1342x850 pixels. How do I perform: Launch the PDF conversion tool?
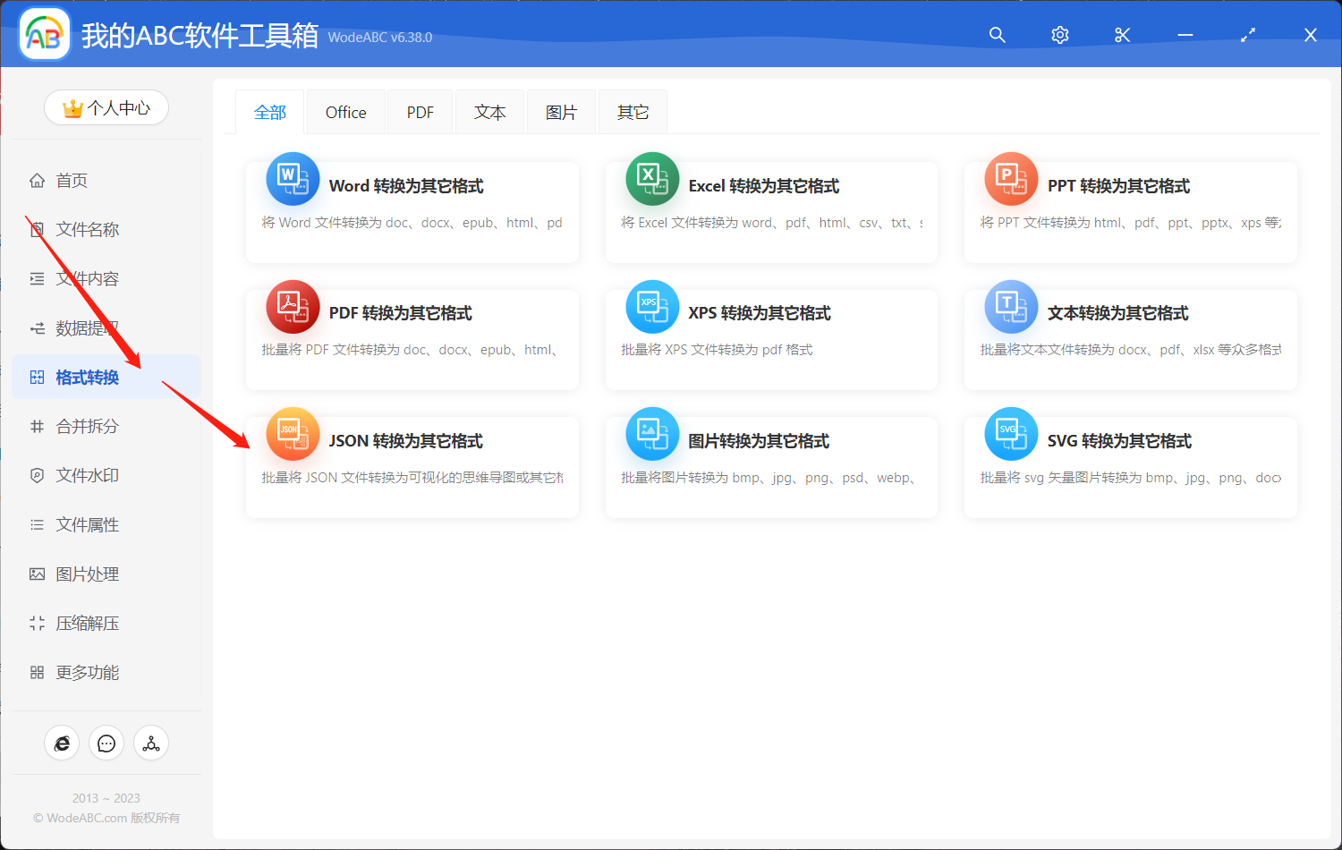(412, 339)
